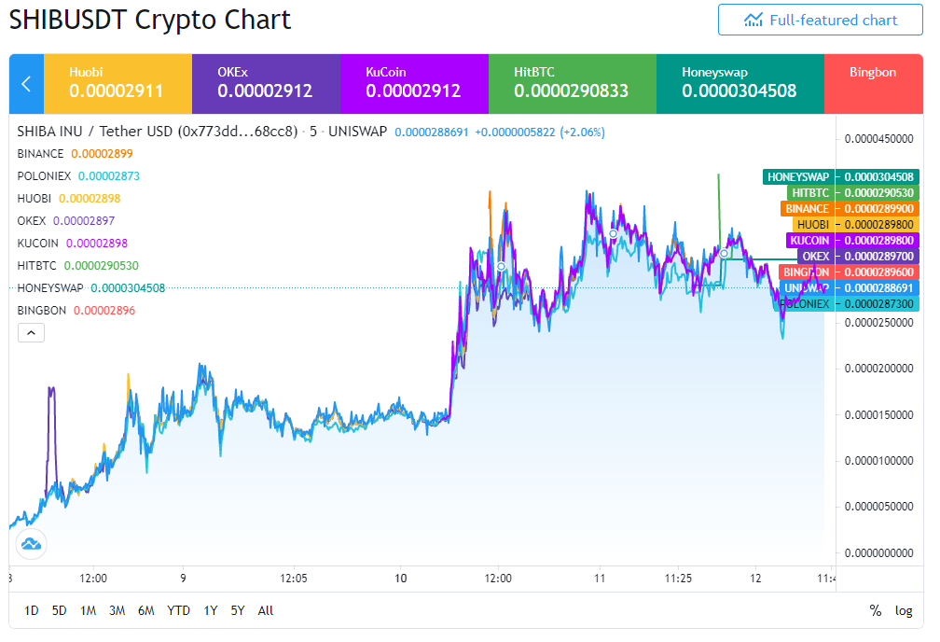The image size is (940, 642).
Task: Click the HUOBI legend entry
Action: 69,198
